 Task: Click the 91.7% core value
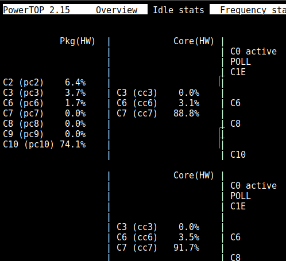click(187, 248)
